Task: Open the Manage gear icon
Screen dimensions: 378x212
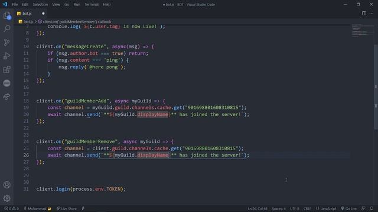Action: 6,198
